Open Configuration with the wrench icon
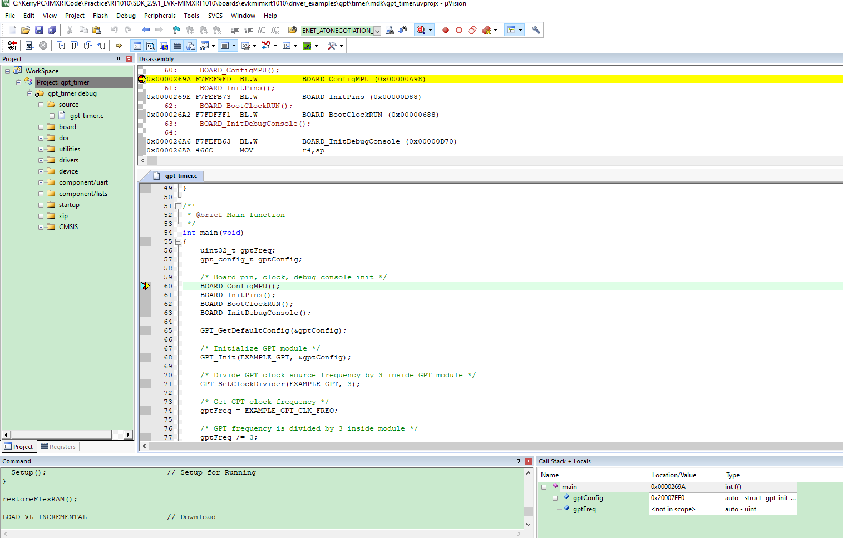The width and height of the screenshot is (843, 538). tap(535, 30)
